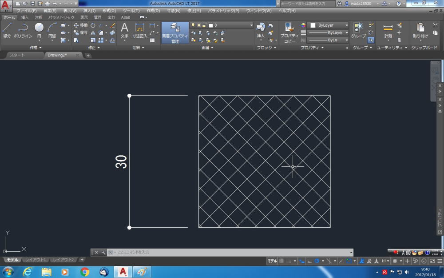Toggle object snap tracking in status bar
Viewport: 444px width, 278px height.
(x=341, y=261)
